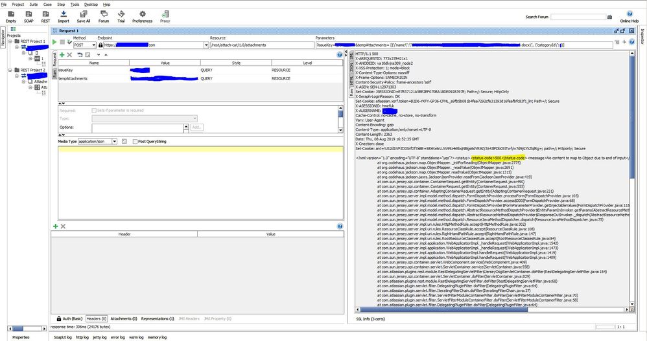
Task: Click the response horizontal scrollbar
Action: (x=491, y=309)
